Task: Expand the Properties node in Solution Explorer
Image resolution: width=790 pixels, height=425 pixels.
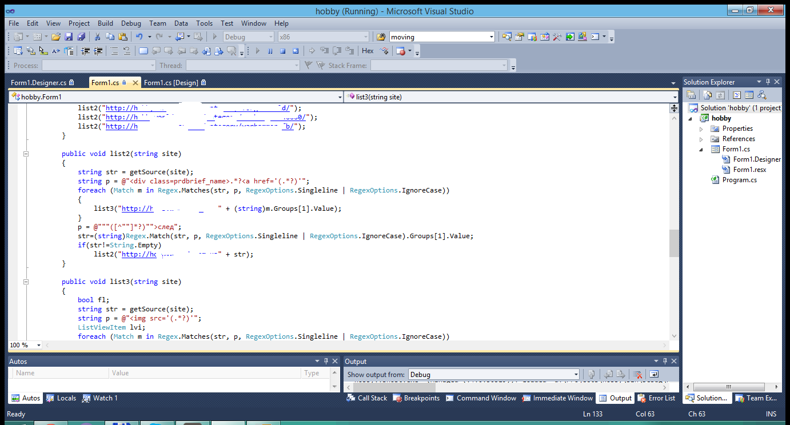Action: [x=701, y=129]
